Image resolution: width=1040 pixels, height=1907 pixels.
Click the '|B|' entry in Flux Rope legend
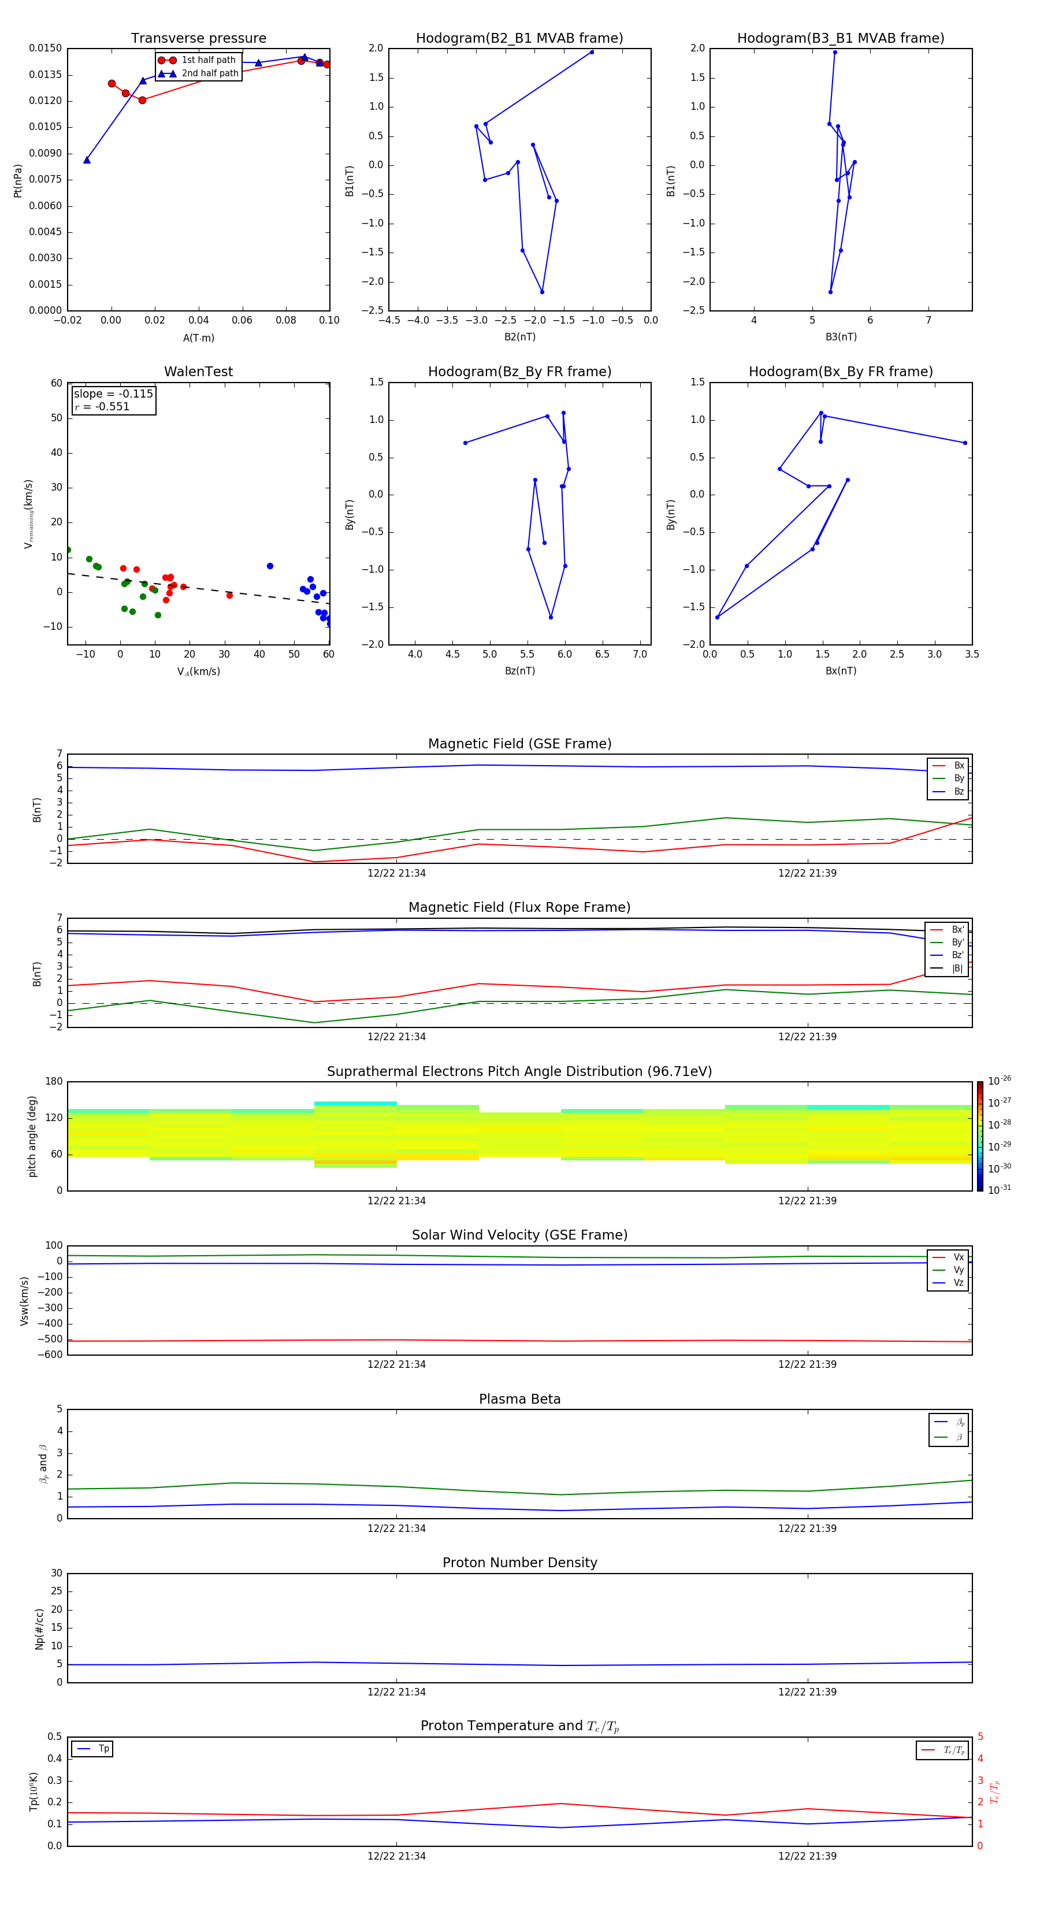(947, 969)
